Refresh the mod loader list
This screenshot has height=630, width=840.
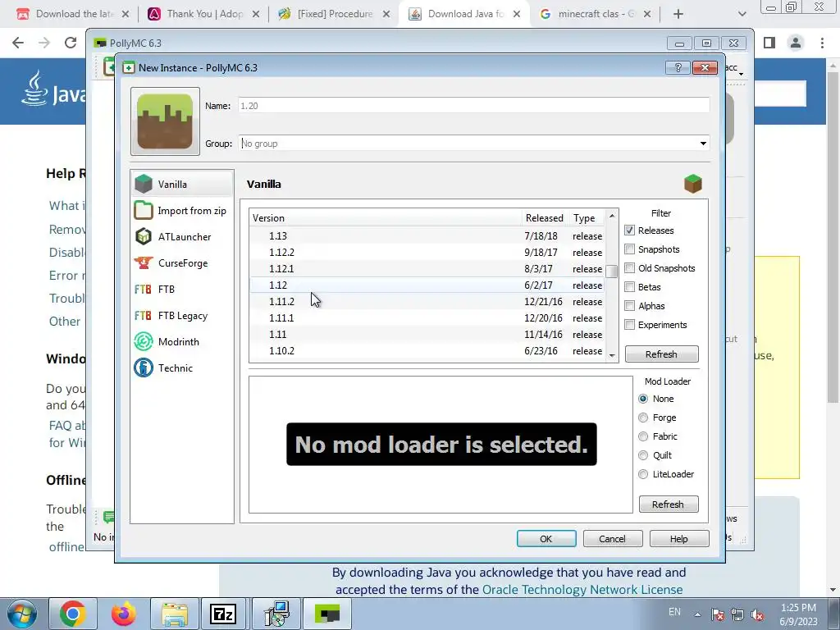pos(669,504)
